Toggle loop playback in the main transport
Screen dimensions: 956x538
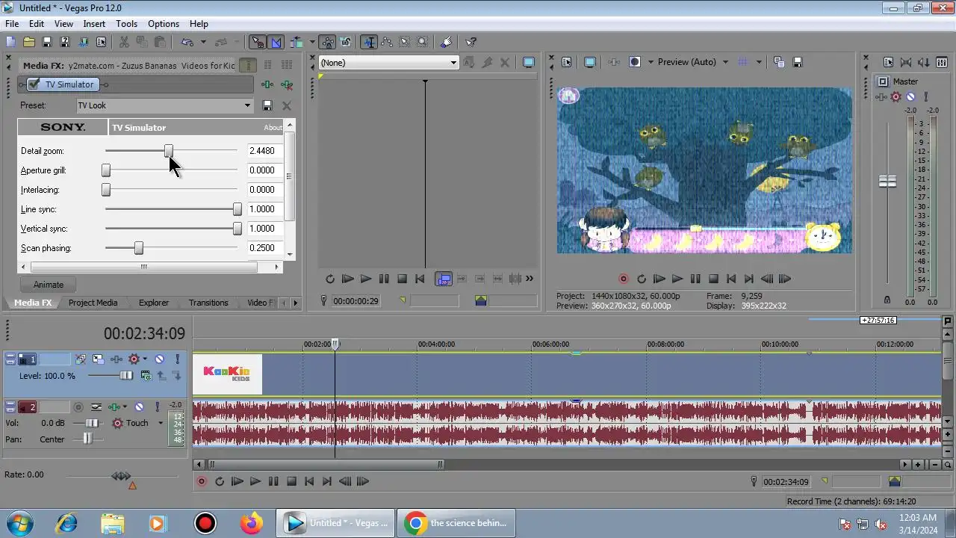(220, 482)
